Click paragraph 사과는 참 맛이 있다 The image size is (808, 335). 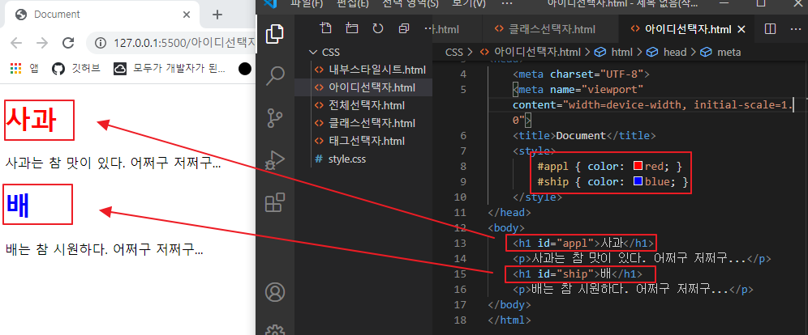tap(114, 163)
